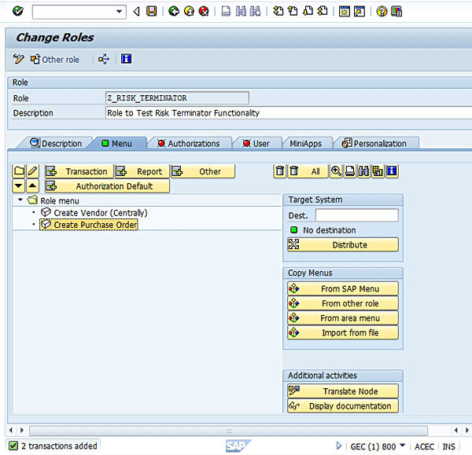The height and width of the screenshot is (455, 472).
Task: Click the Delete All button
Action: 308,171
